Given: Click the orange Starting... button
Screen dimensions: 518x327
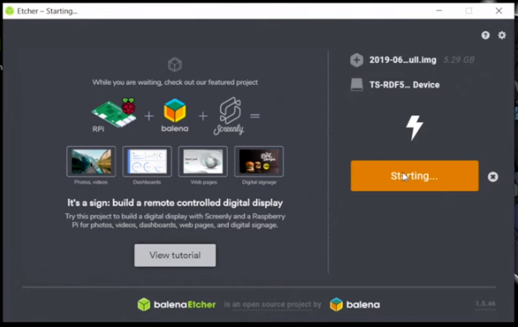Looking at the screenshot, I should [x=414, y=176].
